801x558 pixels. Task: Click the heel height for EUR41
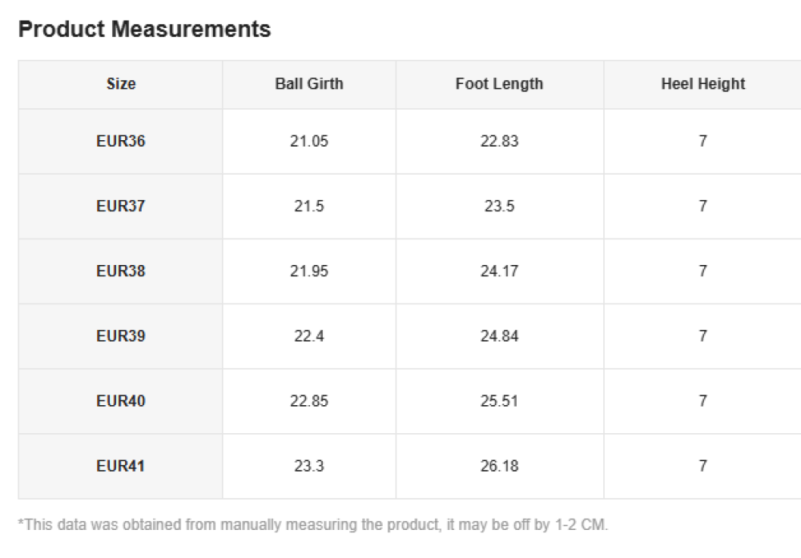pyautogui.click(x=702, y=466)
